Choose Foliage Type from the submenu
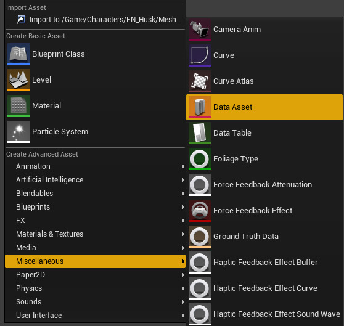 click(264, 159)
